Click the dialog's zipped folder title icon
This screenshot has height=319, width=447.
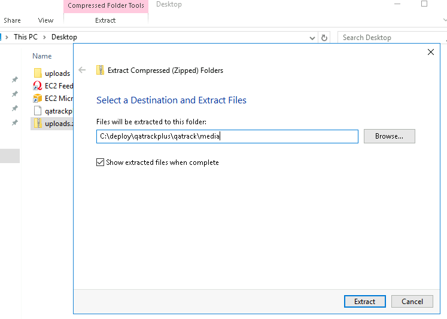tap(100, 70)
